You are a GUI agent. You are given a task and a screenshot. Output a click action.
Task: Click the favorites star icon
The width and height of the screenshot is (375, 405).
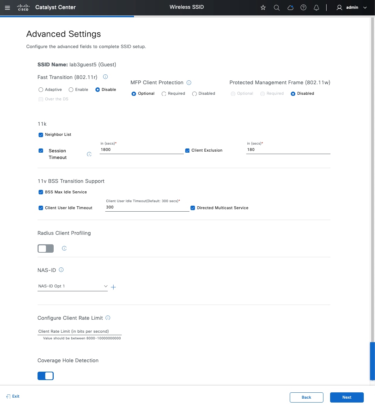pos(263,7)
